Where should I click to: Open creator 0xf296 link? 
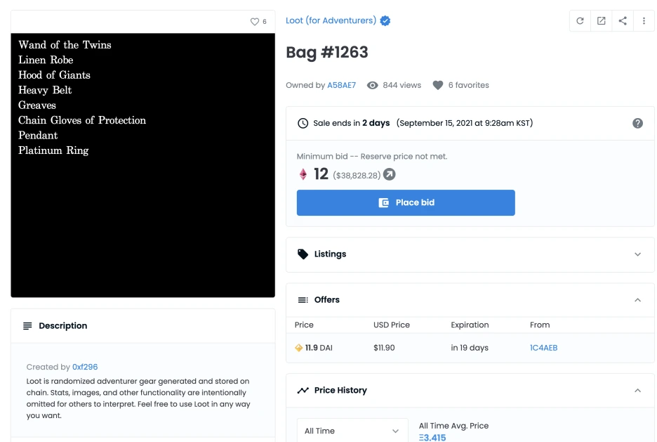(85, 367)
